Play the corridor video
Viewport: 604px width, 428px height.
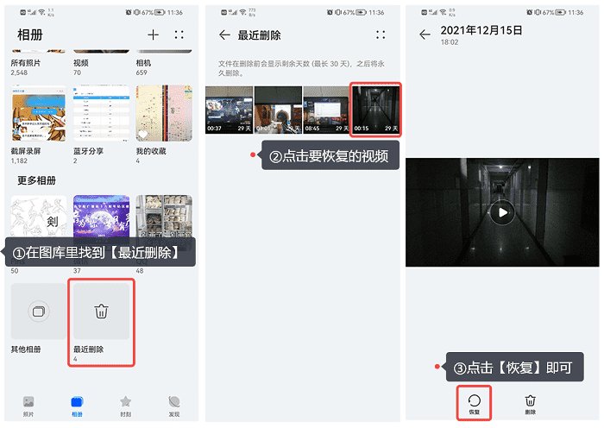coord(502,212)
